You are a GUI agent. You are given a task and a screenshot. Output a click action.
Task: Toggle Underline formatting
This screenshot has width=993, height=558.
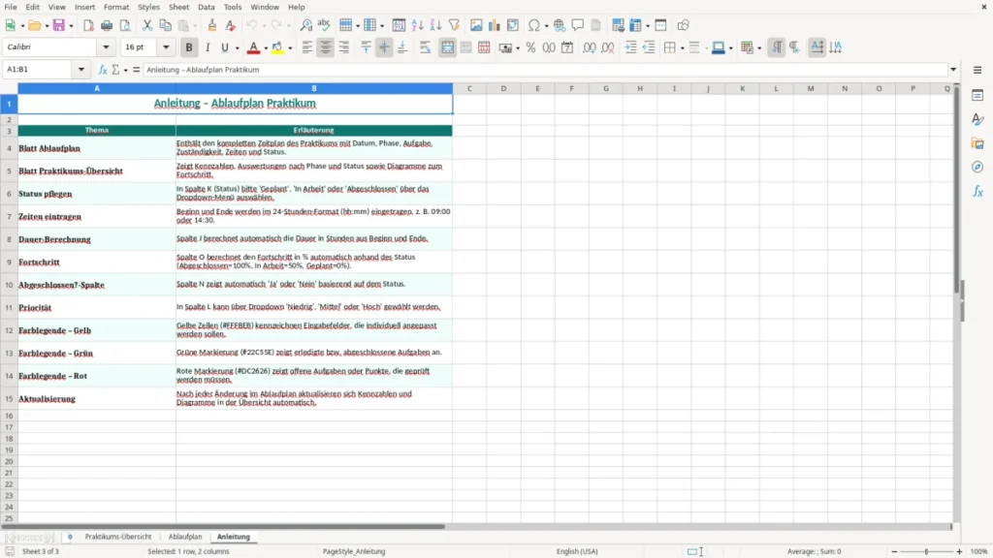click(x=224, y=47)
